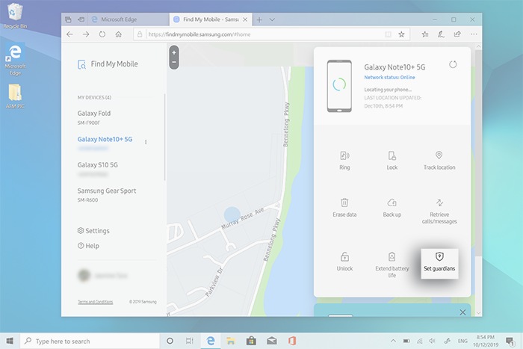Go back in Edge browser
This screenshot has height=349, width=523.
69,34
